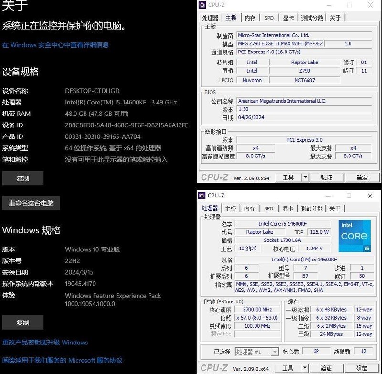Screen dimensions: 382x374
Task: Click the 复制 button under 设备规格
Action: [x=22, y=177]
